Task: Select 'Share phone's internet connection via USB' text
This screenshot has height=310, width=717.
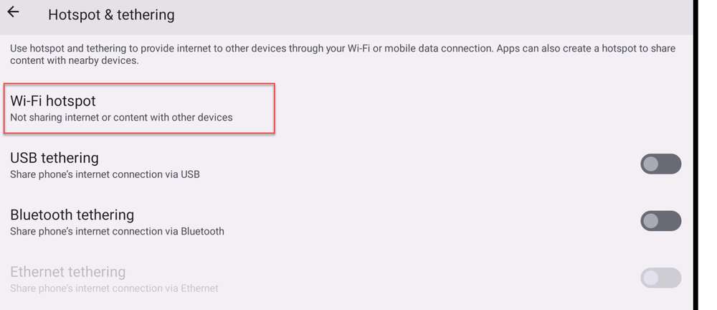Action: 105,174
